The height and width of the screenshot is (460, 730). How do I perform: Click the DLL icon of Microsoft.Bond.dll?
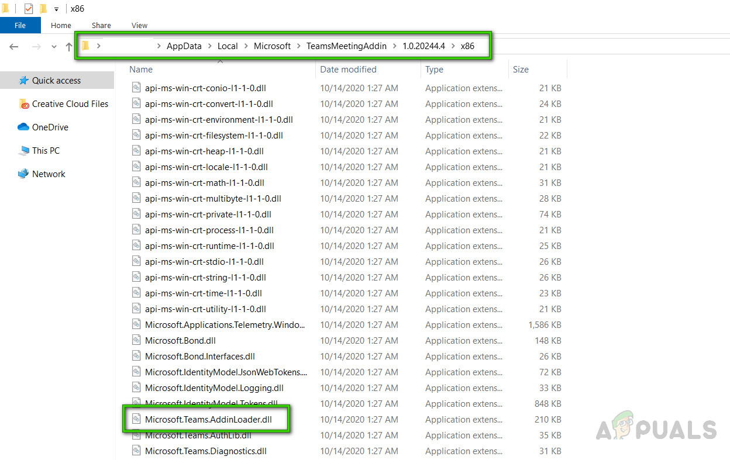(x=136, y=340)
